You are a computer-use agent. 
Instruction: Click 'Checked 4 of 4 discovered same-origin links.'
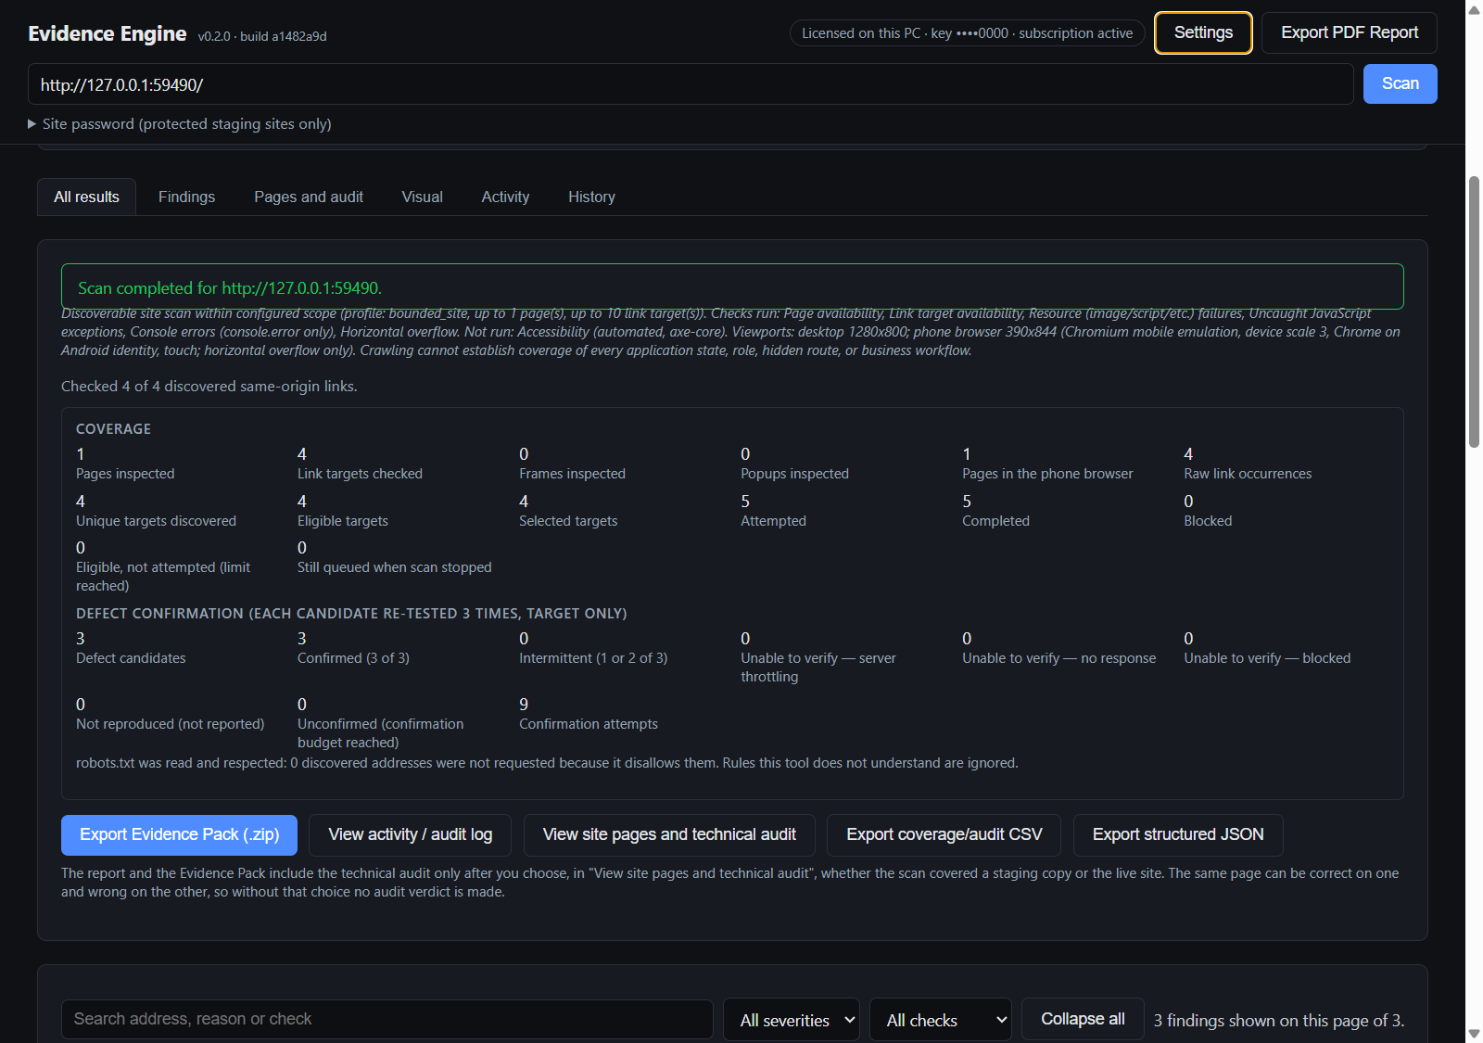209,386
